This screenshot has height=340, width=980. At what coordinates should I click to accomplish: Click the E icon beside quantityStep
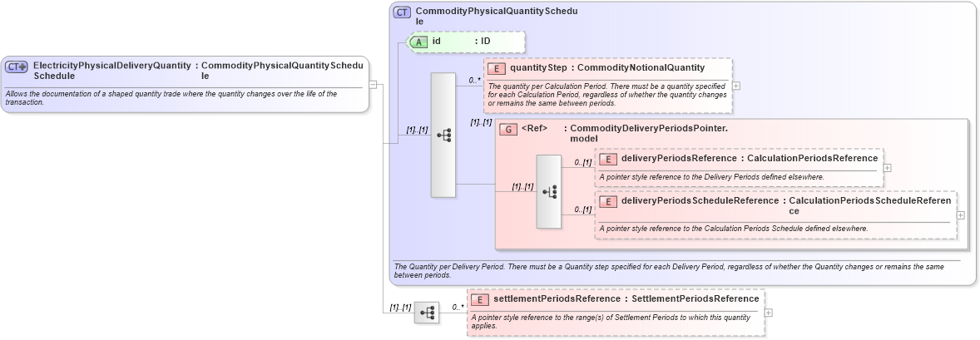click(x=497, y=68)
